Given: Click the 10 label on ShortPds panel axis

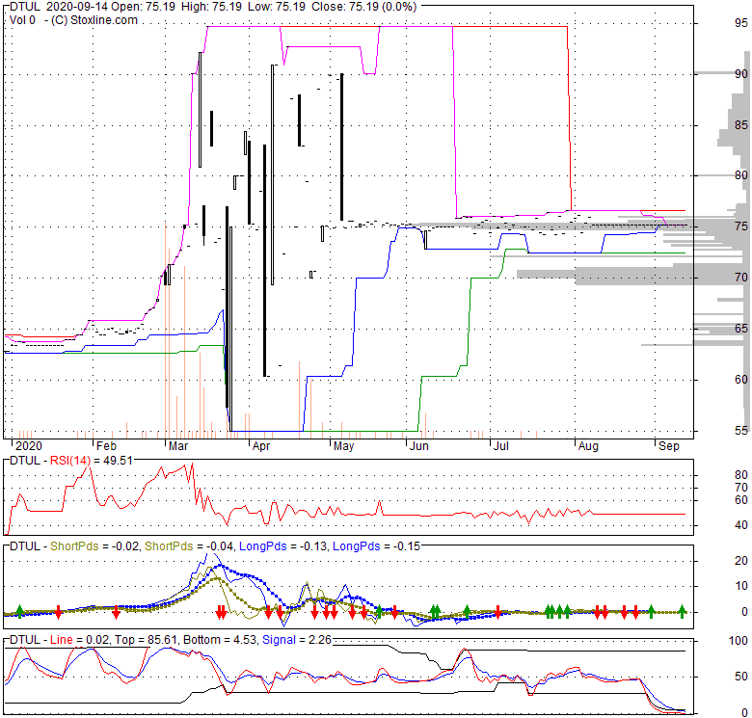Looking at the screenshot, I should (741, 586).
